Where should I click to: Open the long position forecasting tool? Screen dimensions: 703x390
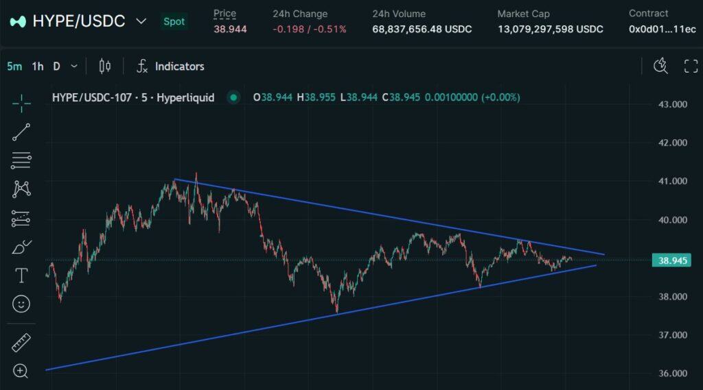pos(21,219)
